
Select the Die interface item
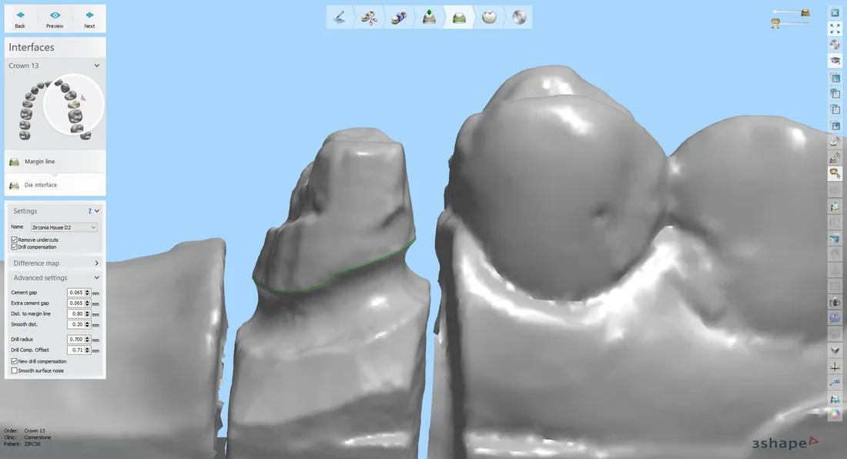[40, 185]
